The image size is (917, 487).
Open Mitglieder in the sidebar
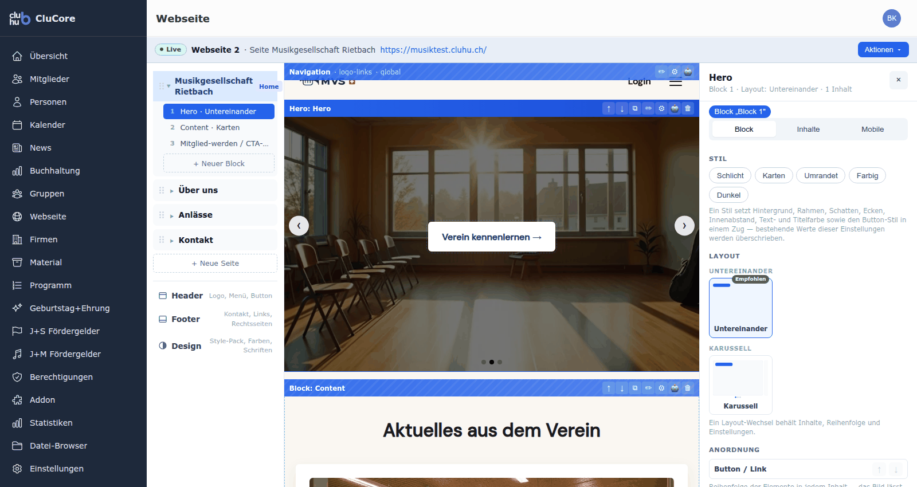point(73,79)
